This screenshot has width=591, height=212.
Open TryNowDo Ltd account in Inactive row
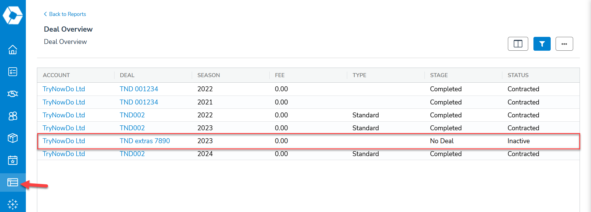click(64, 141)
